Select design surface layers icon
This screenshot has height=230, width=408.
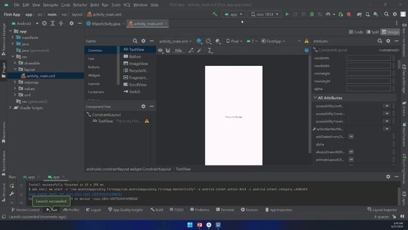pos(199,41)
